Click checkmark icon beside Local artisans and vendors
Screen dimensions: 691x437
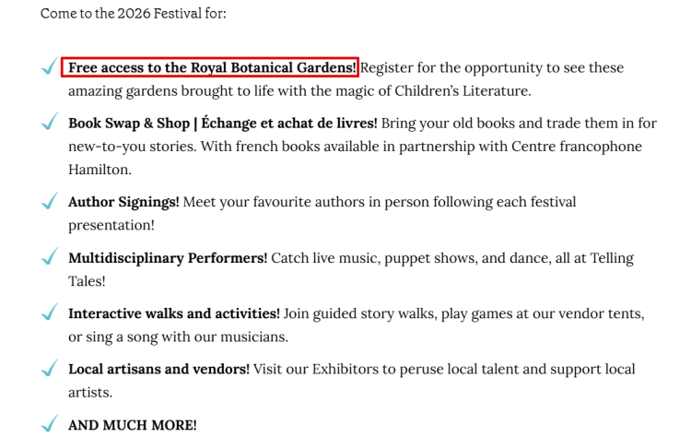click(50, 367)
